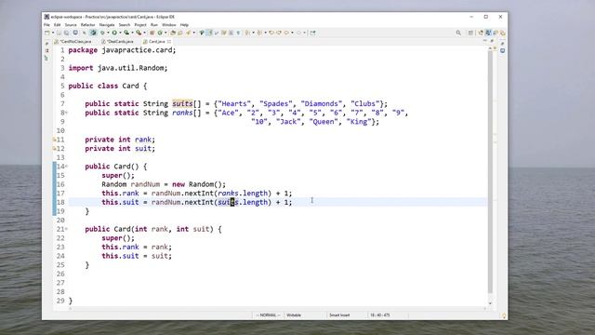Click the NORMAL mode status entry
Image resolution: width=595 pixels, height=335 pixels.
point(268,315)
